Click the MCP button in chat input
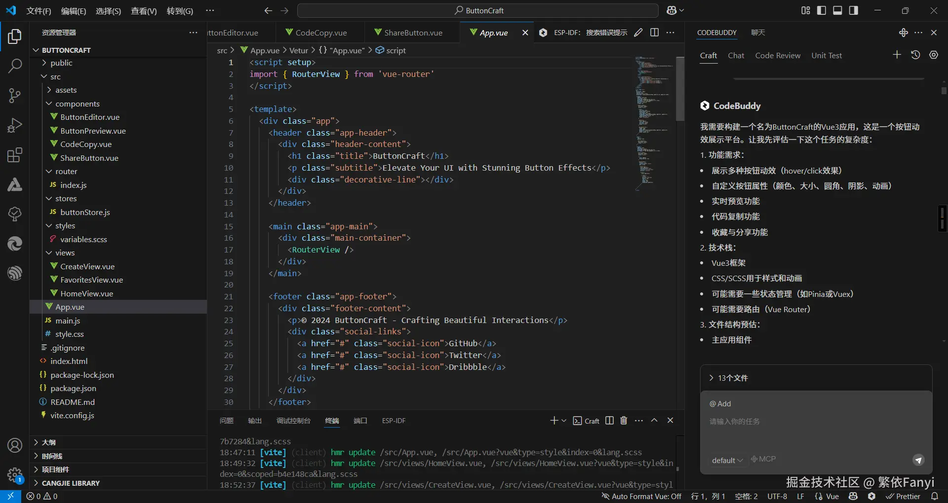This screenshot has width=948, height=503. tap(763, 459)
